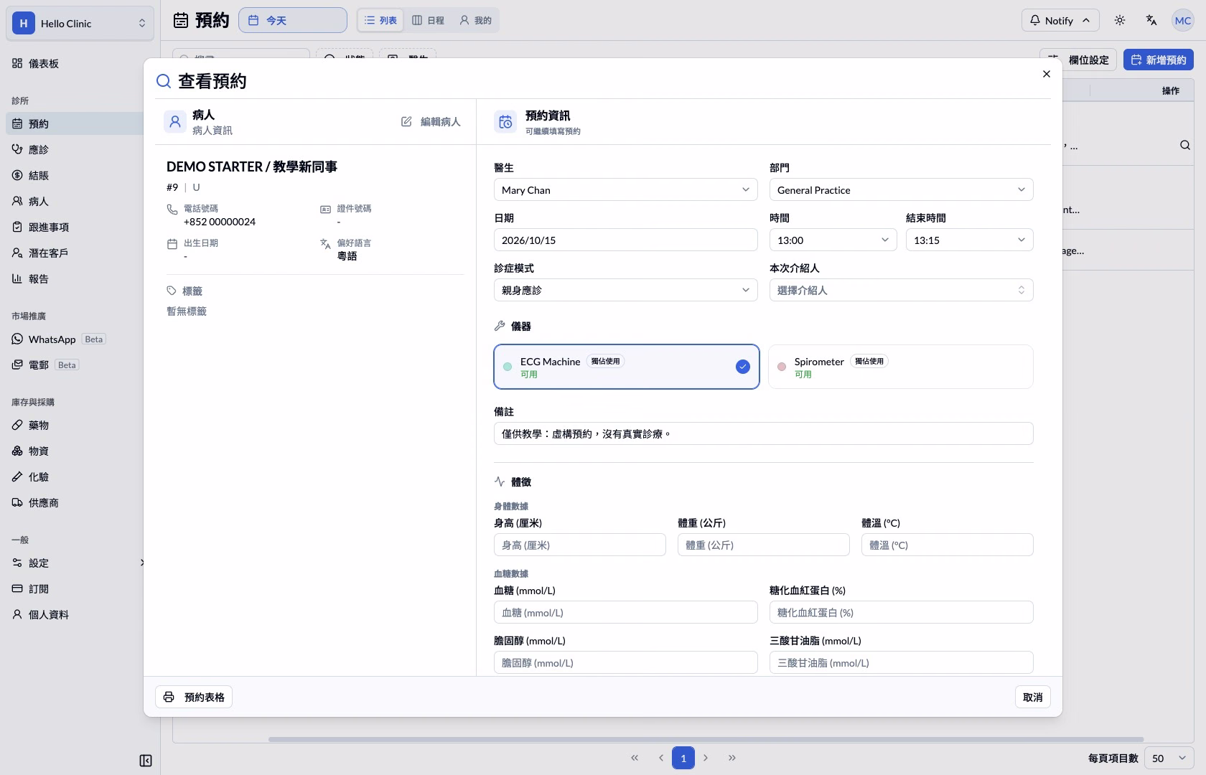Go to the first page arrows
Screen dimensions: 1206x775
tap(635, 758)
